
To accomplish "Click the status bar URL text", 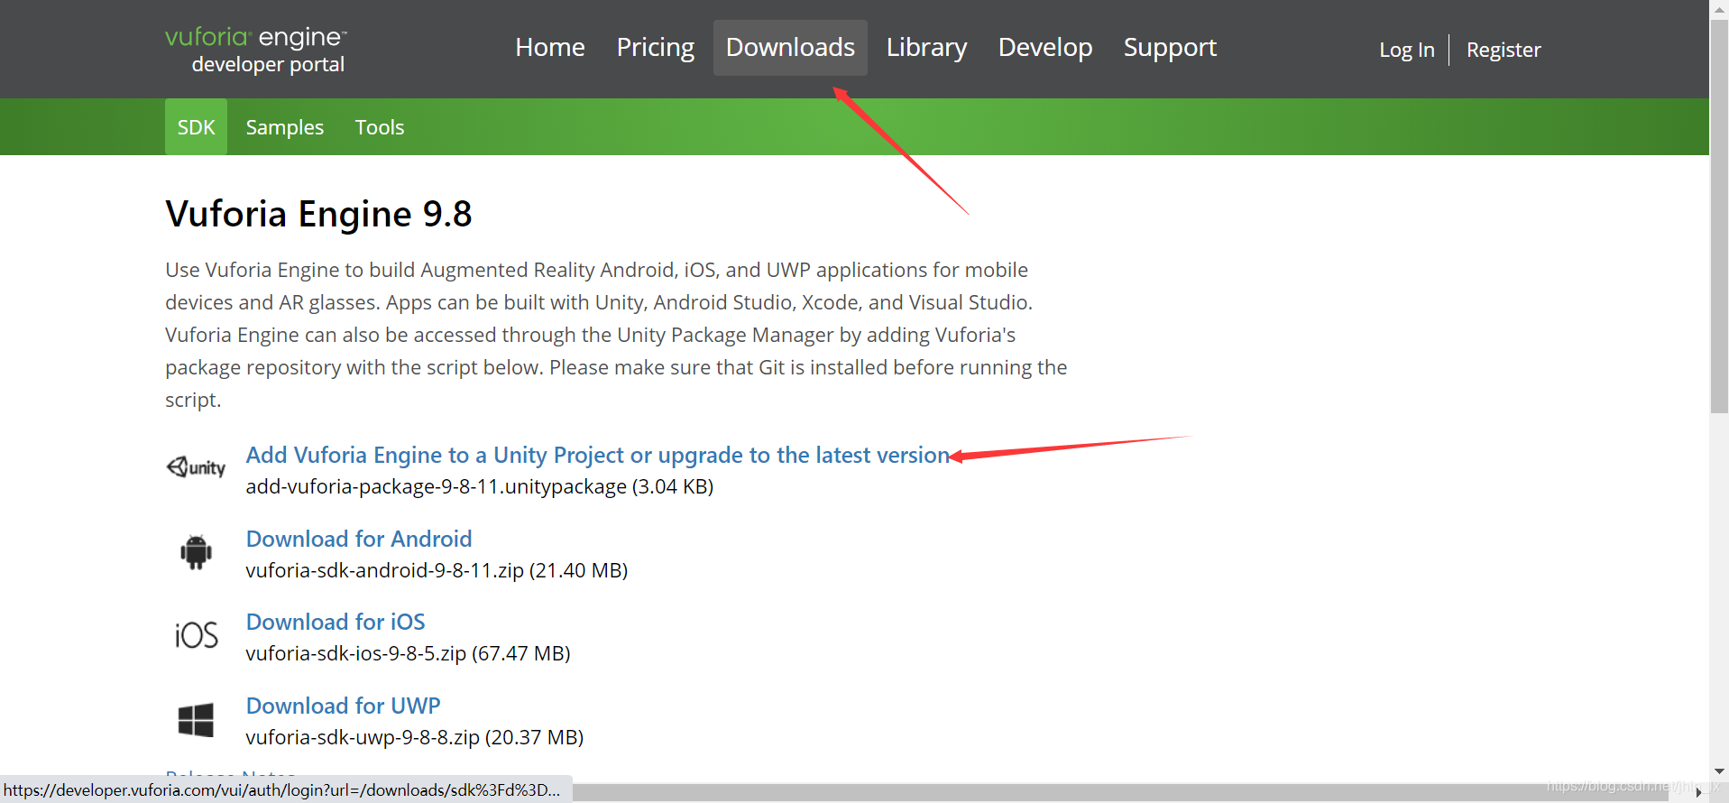I will (x=281, y=789).
